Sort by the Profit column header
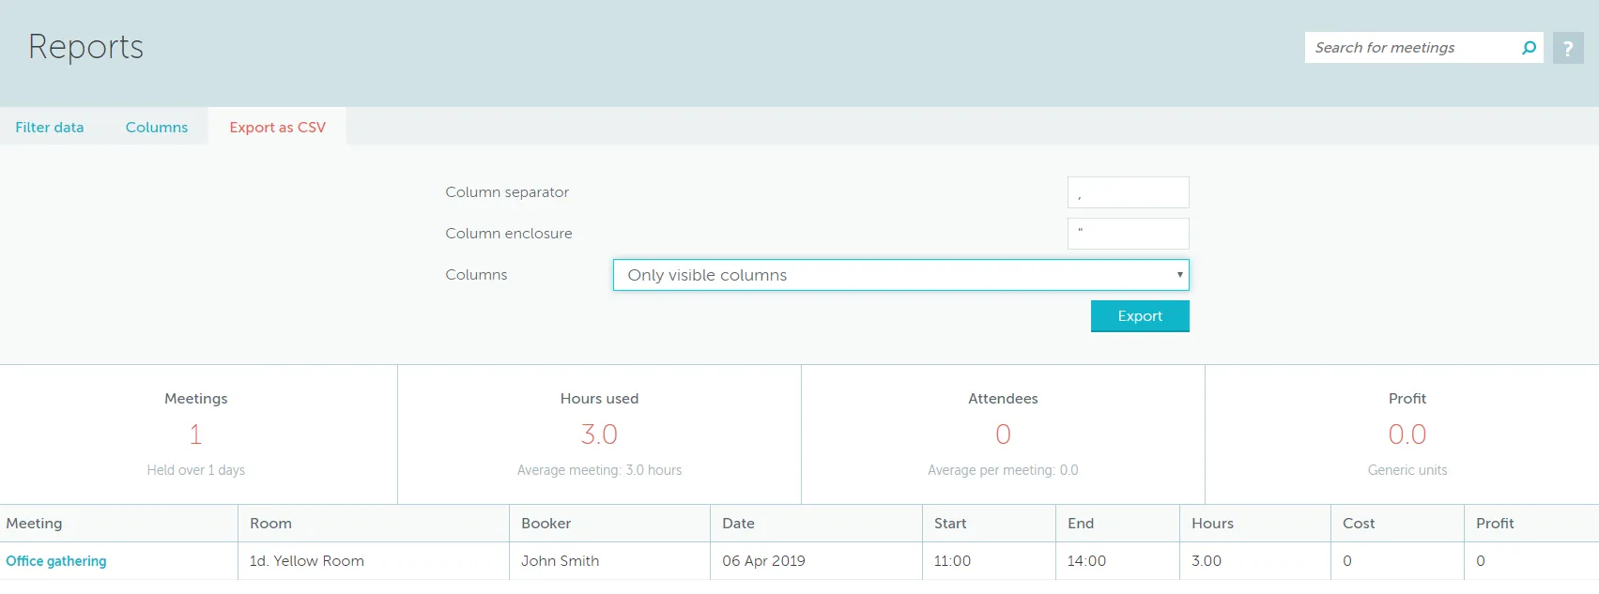Screen dimensions: 1599x594 [1495, 524]
